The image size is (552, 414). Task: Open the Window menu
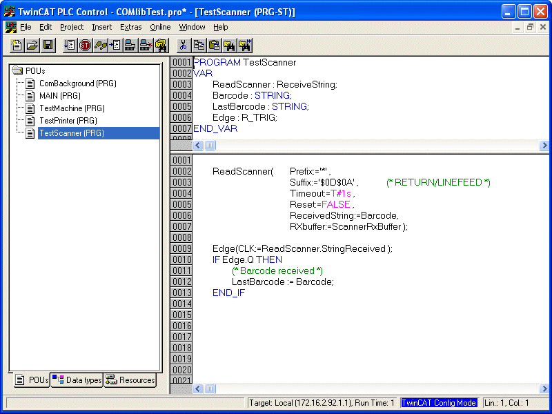192,27
